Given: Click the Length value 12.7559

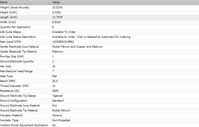Looking at the screenshot, I should 57,17.
